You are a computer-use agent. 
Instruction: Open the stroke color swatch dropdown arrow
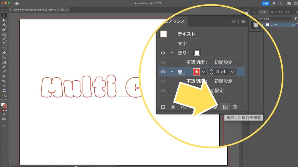point(204,72)
